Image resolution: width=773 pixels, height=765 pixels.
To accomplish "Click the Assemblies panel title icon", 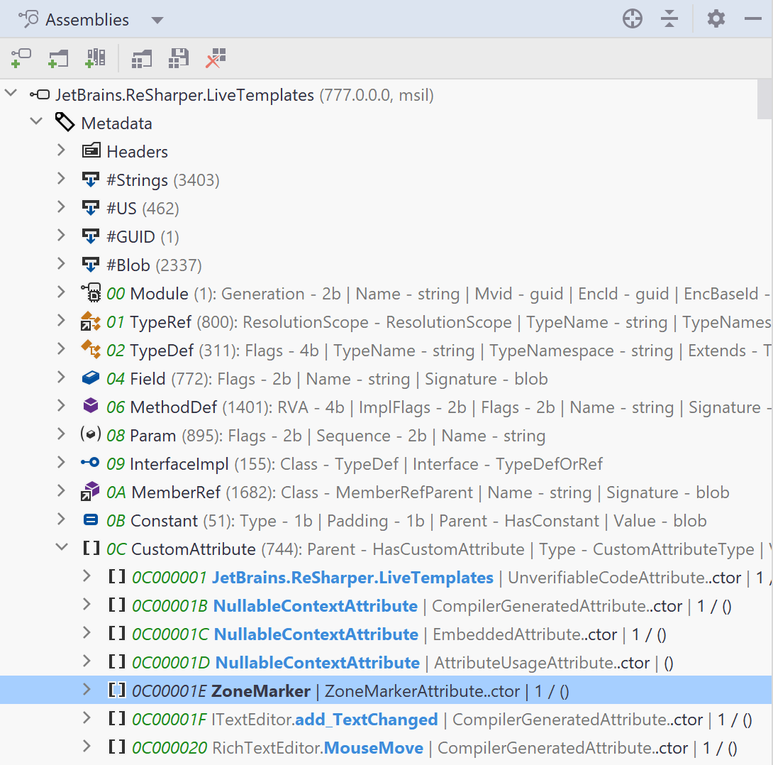I will point(28,19).
